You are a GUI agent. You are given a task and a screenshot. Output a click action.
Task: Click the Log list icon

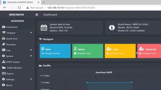pos(4,50)
